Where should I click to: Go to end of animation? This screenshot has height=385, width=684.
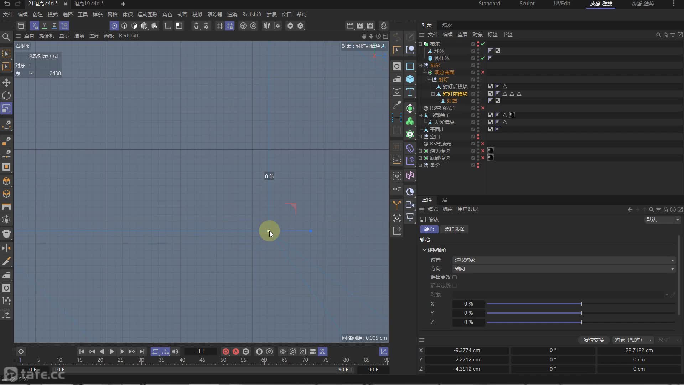tap(142, 351)
